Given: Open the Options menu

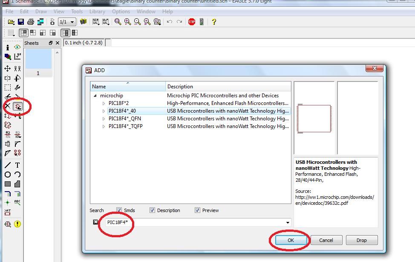Looking at the screenshot, I should (121, 12).
